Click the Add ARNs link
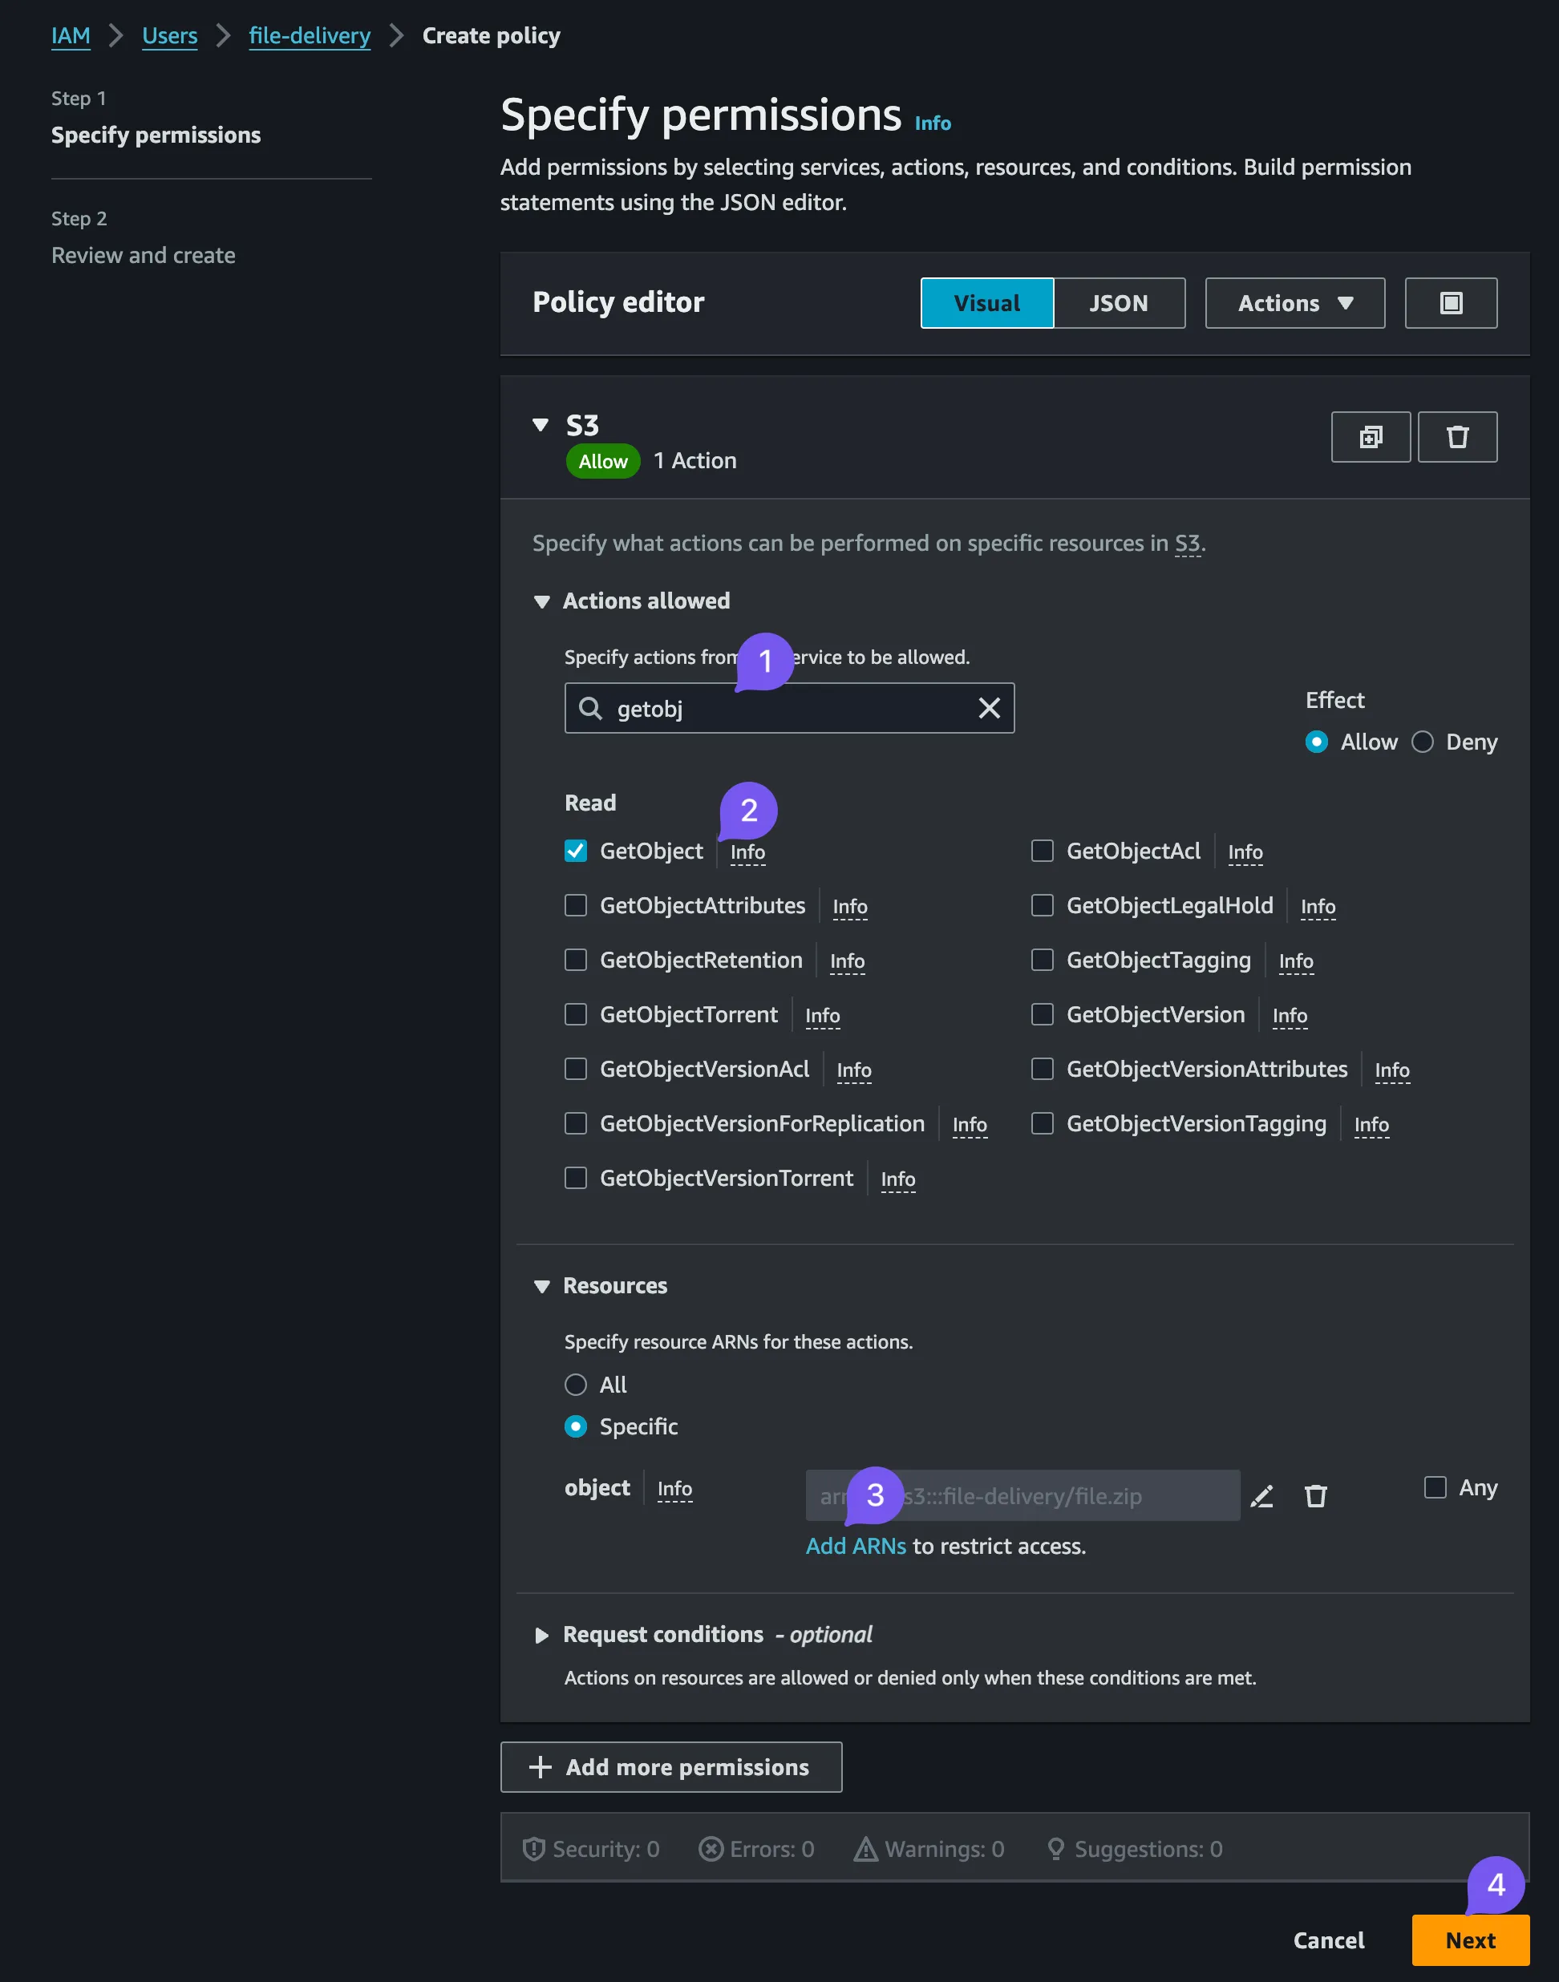The width and height of the screenshot is (1559, 1982). (x=855, y=1547)
